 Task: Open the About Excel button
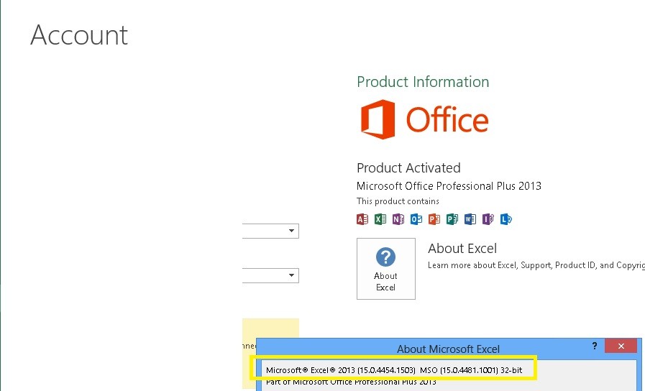(386, 268)
